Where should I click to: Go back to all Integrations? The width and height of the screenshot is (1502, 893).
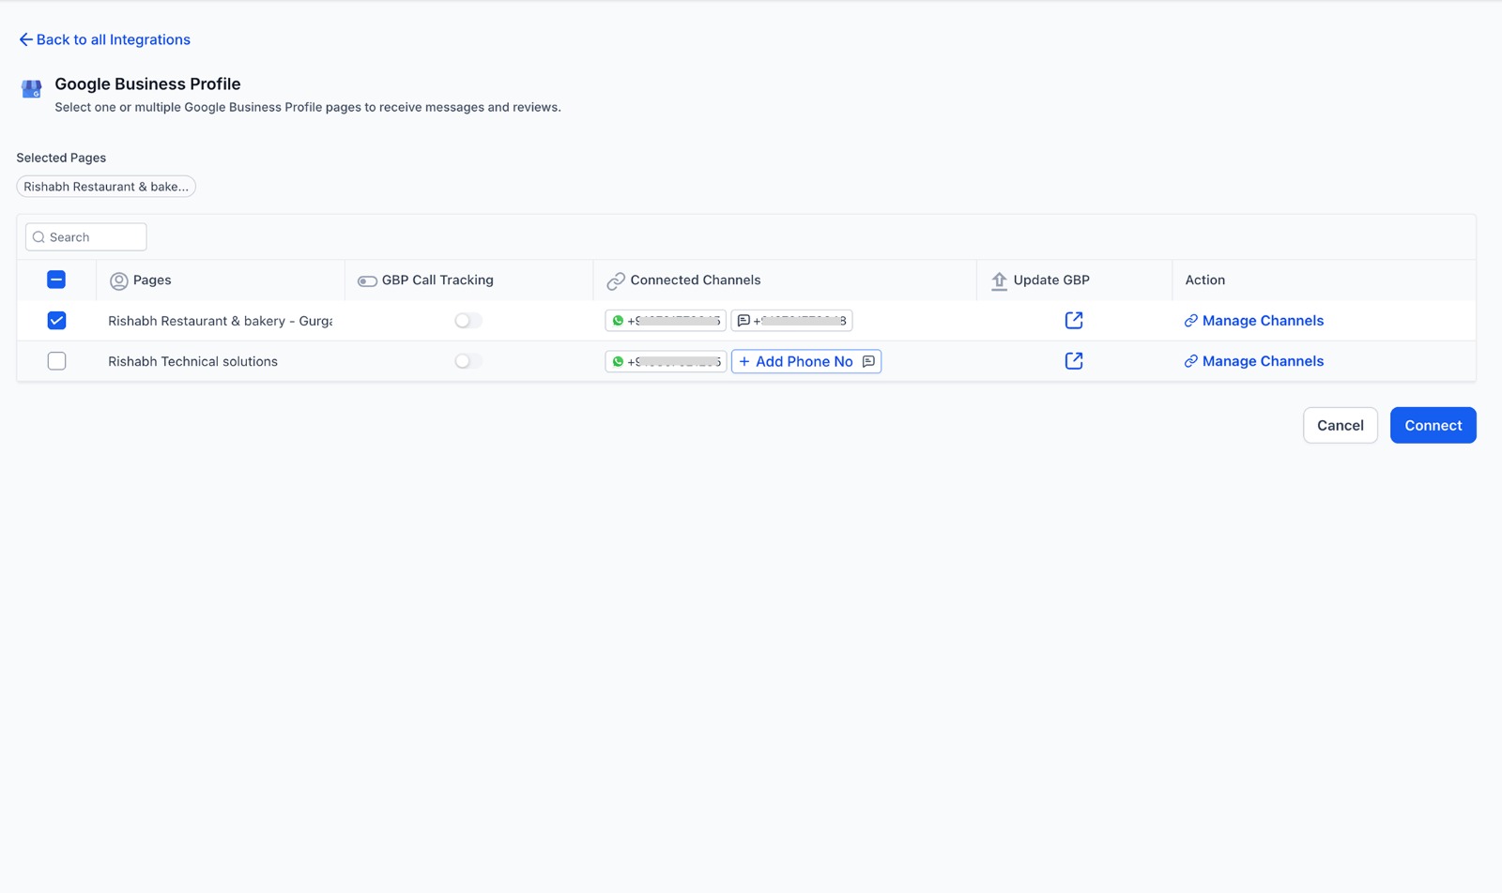(104, 39)
